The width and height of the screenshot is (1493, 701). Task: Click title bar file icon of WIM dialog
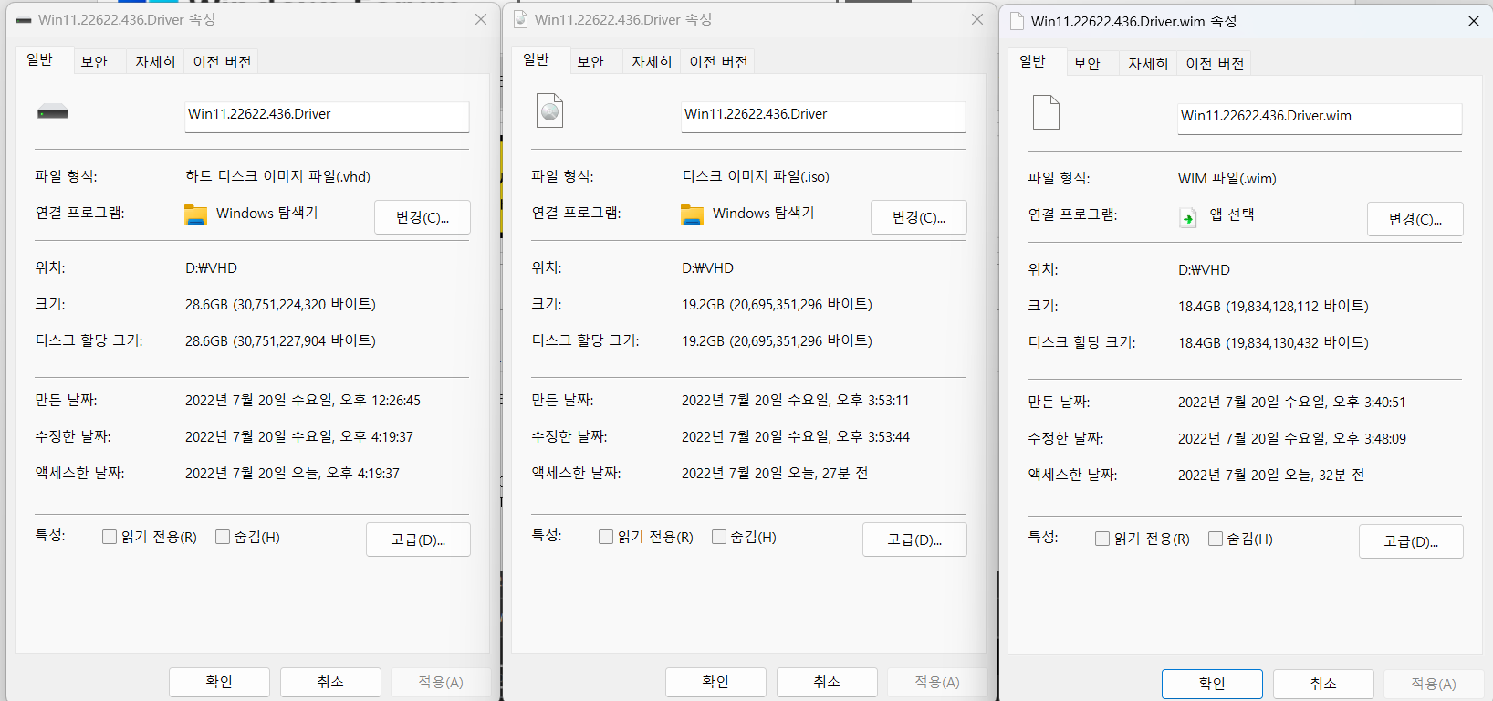point(1017,21)
